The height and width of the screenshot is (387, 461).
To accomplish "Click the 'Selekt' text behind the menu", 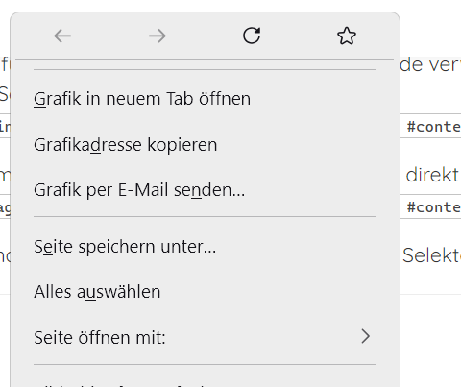I will (431, 255).
